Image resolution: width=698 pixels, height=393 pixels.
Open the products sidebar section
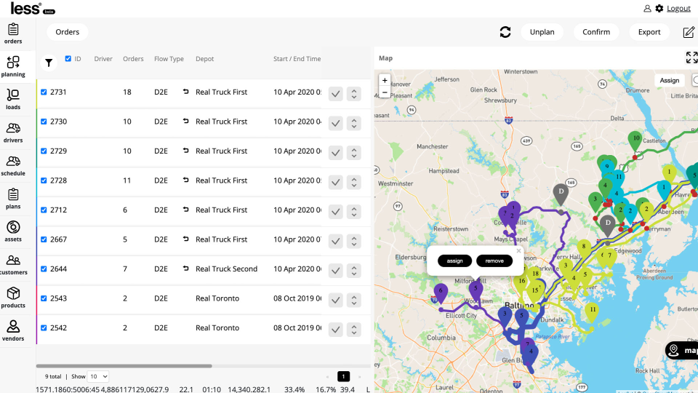13,298
